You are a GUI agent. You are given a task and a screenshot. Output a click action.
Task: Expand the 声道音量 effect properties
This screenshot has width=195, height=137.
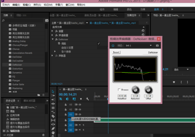(52, 35)
